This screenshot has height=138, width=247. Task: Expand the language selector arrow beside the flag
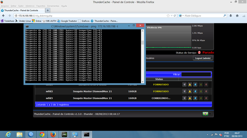210,114
